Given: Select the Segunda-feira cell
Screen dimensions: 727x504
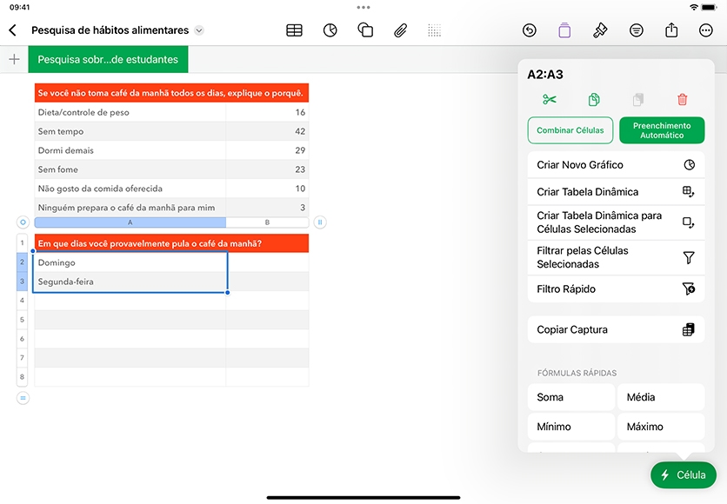Looking at the screenshot, I should tap(130, 282).
